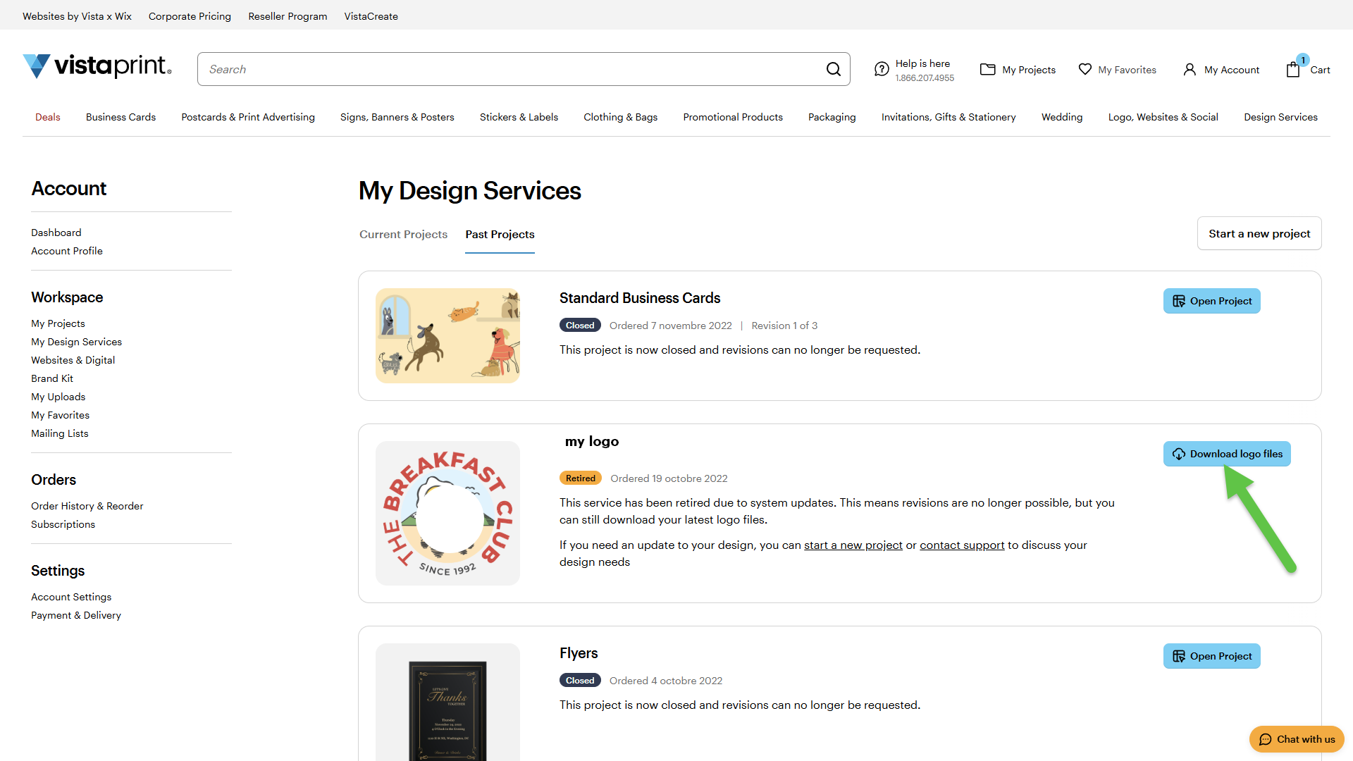Click the Breakfast Club logo thumbnail

(447, 513)
